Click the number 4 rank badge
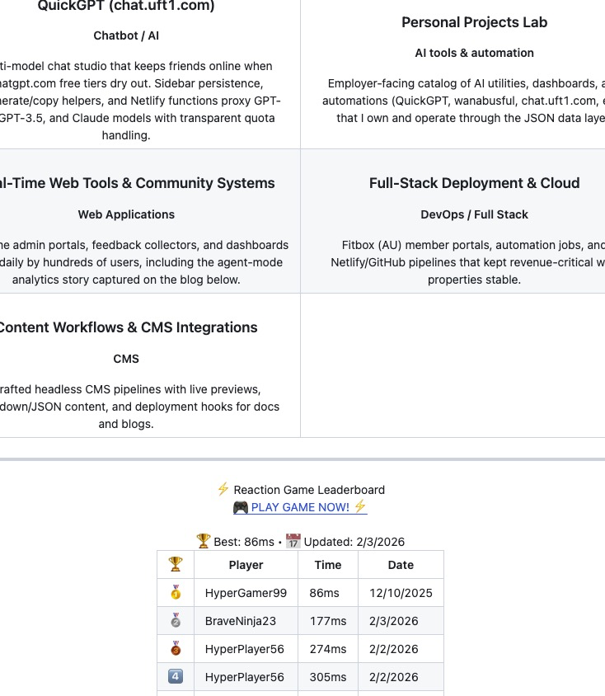The height and width of the screenshot is (696, 605). [176, 677]
